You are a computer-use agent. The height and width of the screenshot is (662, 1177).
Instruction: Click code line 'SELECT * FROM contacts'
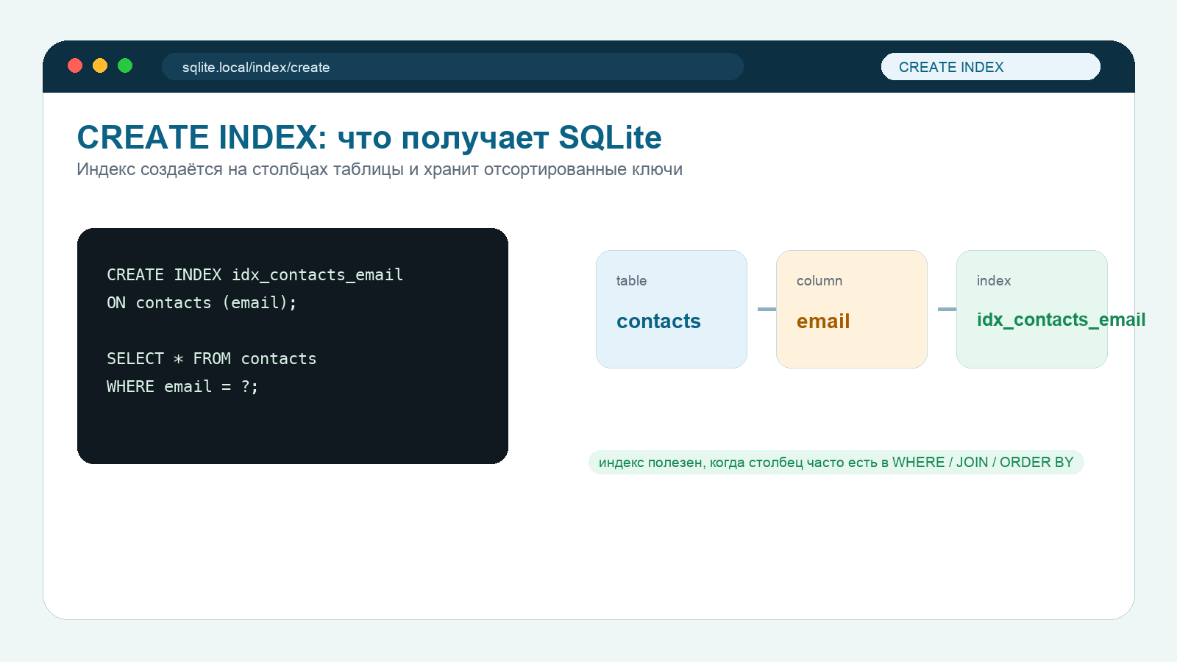coord(211,359)
